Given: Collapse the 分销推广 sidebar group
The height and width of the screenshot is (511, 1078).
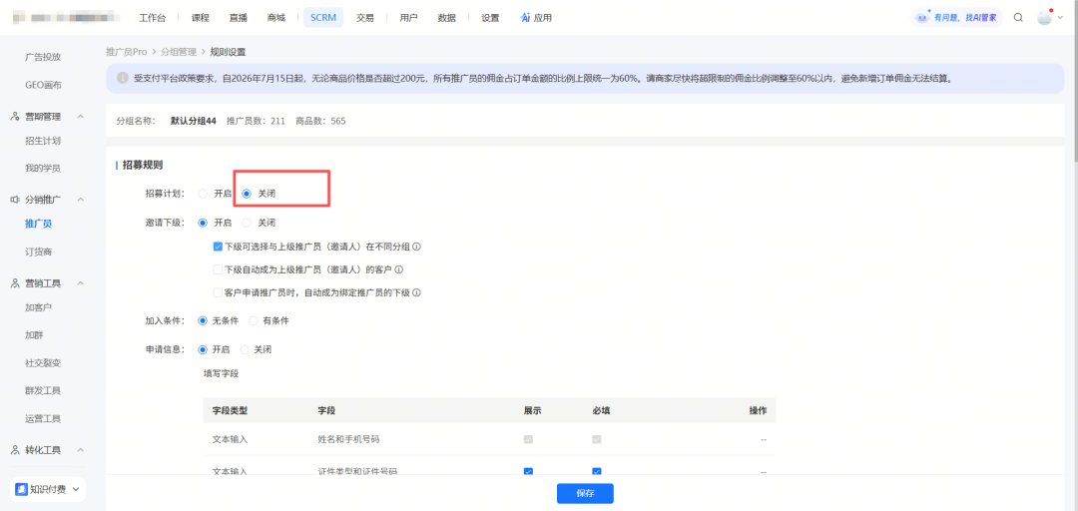Looking at the screenshot, I should (x=81, y=200).
